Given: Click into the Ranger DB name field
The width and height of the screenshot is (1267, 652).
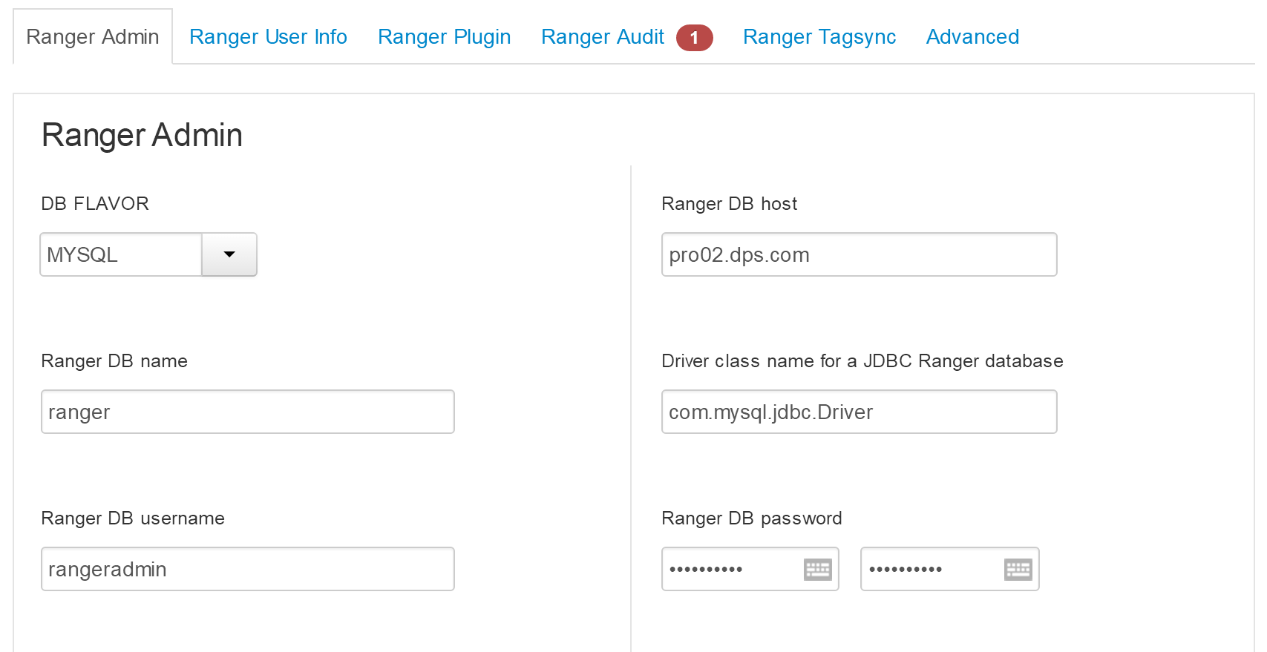Looking at the screenshot, I should [248, 412].
